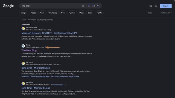Open the Download sitelink
The width and height of the screenshot is (175, 98).
tap(25, 76)
